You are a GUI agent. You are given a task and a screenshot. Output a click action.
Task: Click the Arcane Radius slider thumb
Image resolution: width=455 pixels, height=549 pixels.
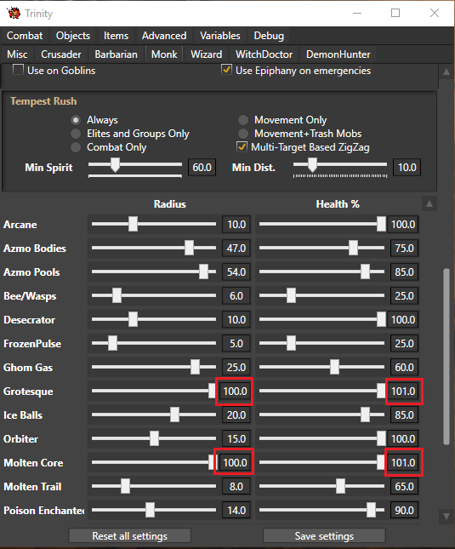tap(133, 224)
